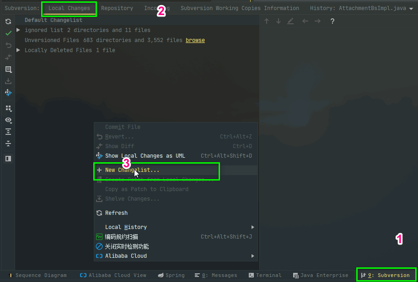Screen dimensions: 418x282
Task: Open the hidden tabs dropdown arrow
Action: [411, 9]
